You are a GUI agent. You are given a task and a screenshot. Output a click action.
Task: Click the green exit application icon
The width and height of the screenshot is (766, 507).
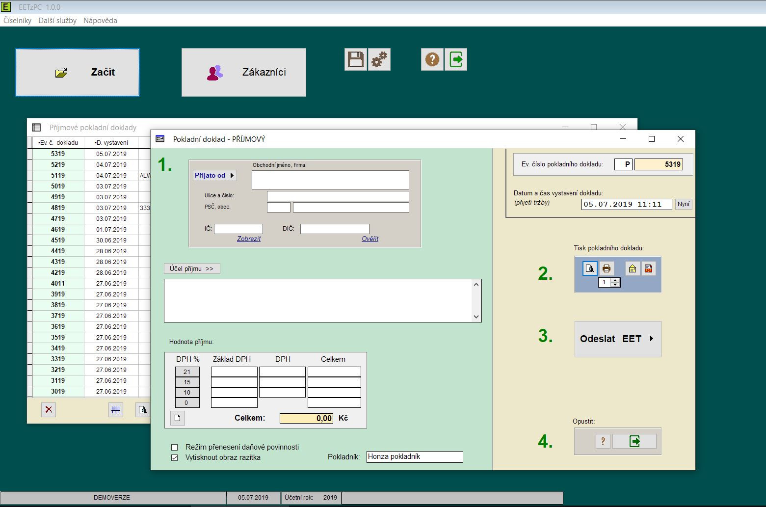(456, 59)
